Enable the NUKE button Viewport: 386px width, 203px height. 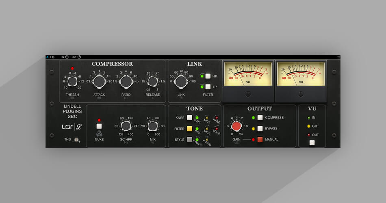(x=99, y=126)
